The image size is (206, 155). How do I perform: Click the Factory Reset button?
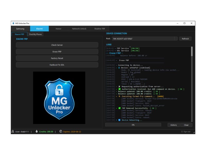coord(57,58)
